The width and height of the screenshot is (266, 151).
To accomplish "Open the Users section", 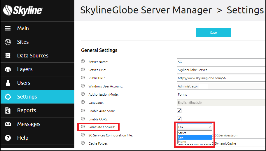I will [37, 83].
